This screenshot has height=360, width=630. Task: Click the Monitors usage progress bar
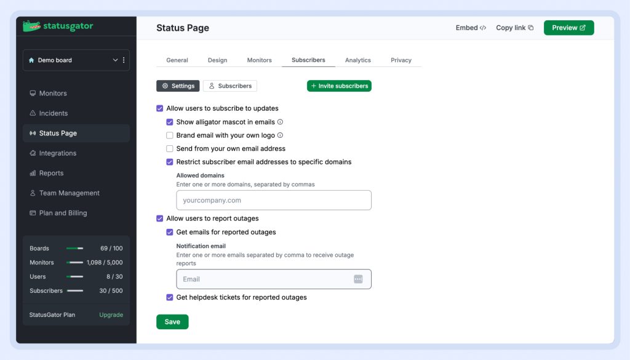[x=76, y=263]
